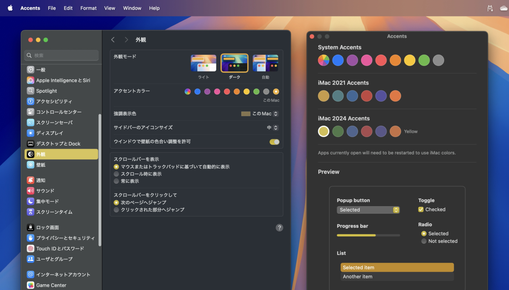The image size is (509, 290).
Task: Choose the Not selected radio in Preview
Action: (x=424, y=241)
